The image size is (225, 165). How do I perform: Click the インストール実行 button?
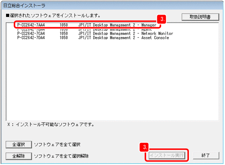(167, 155)
